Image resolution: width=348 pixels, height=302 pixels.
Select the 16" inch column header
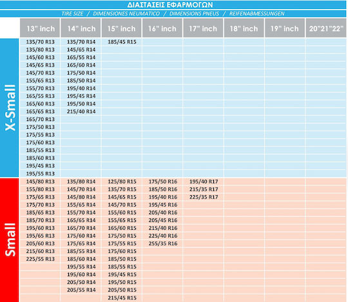pyautogui.click(x=162, y=28)
